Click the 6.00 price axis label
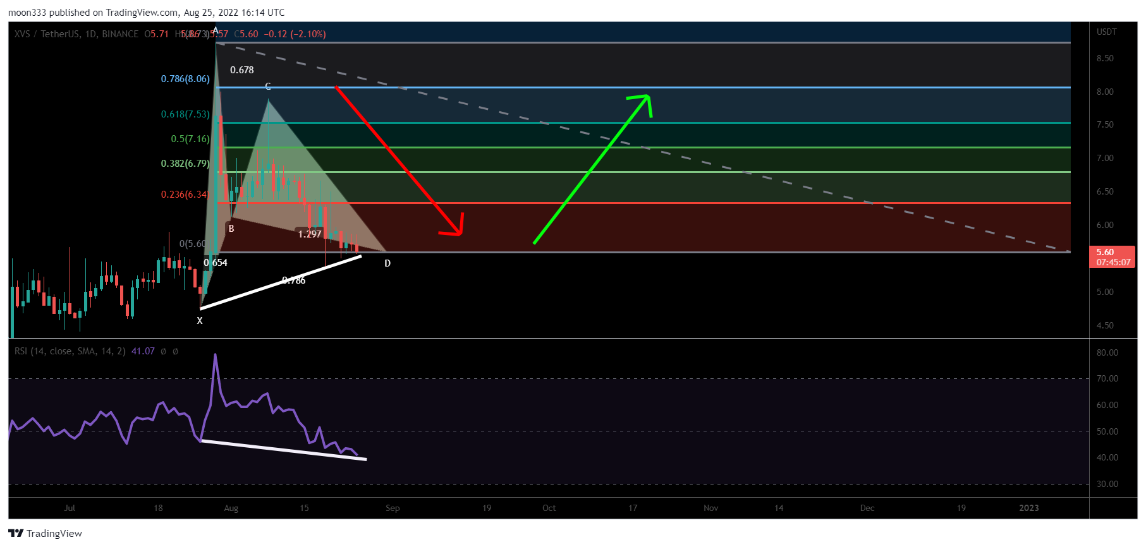The width and height of the screenshot is (1146, 547). point(1106,225)
